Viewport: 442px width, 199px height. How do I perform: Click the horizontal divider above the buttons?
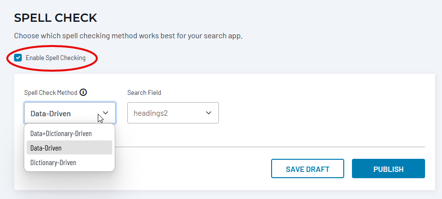pos(271,147)
